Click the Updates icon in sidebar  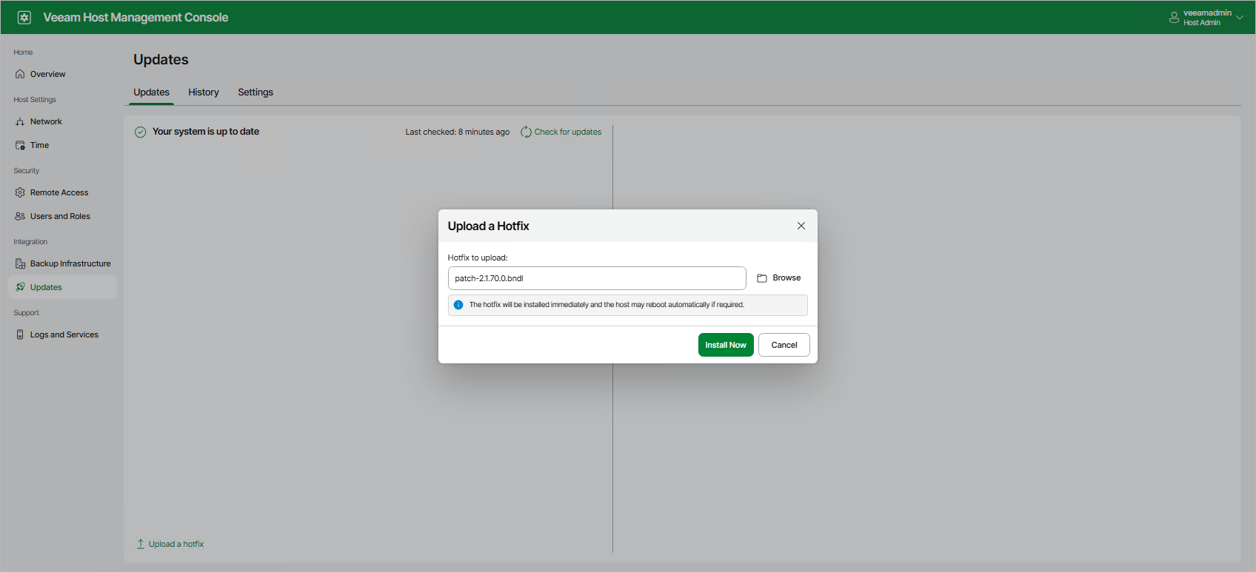(20, 287)
